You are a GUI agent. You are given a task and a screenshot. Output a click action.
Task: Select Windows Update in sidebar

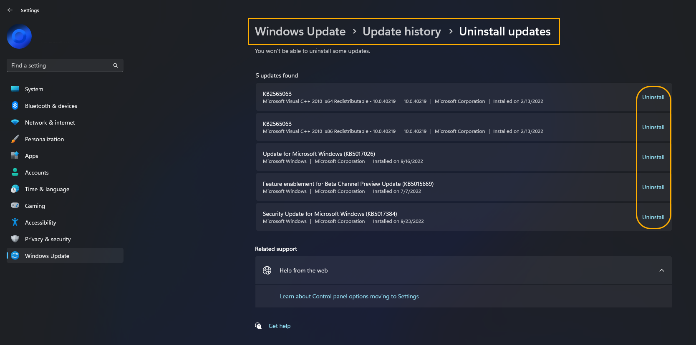(x=65, y=256)
